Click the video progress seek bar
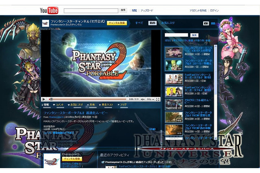260x173 pixels. [88, 99]
